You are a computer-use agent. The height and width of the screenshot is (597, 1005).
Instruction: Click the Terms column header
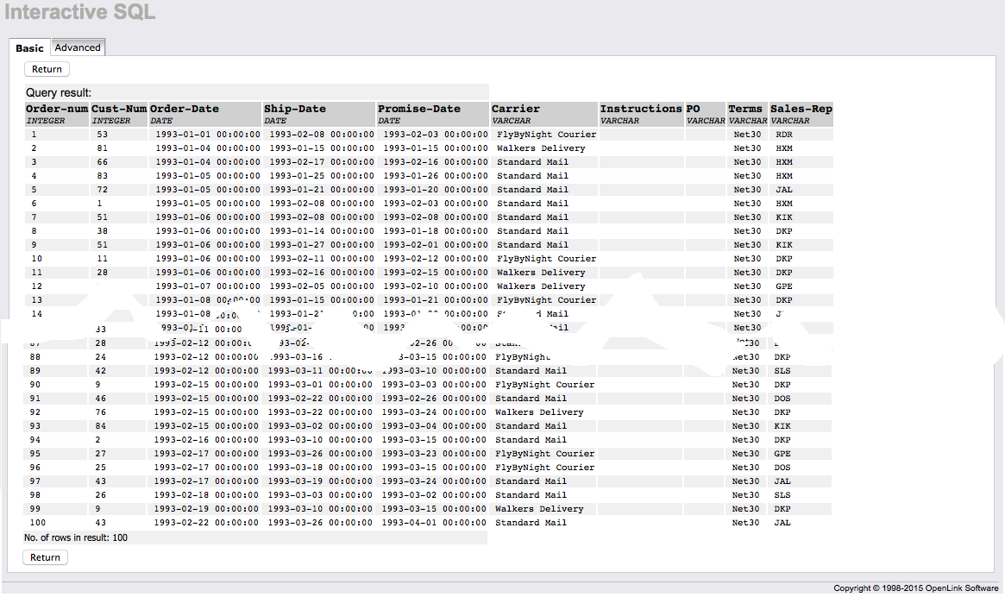point(745,109)
